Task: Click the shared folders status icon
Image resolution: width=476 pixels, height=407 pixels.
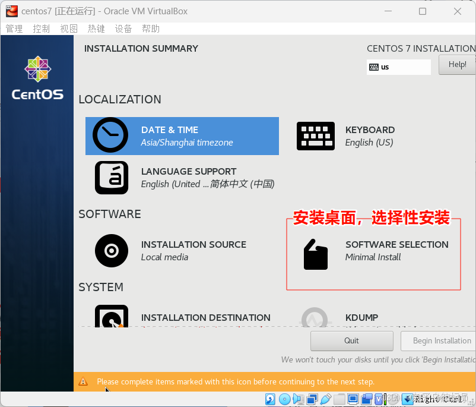Action: click(339, 399)
